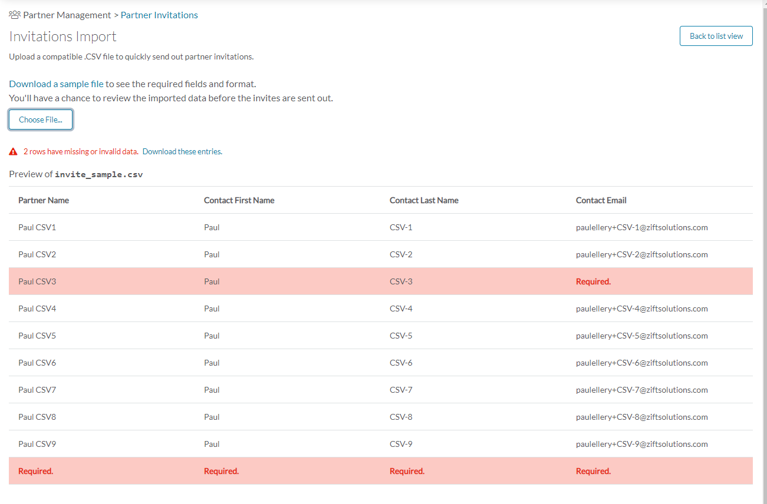Click the Partner Management people icon

click(x=14, y=15)
